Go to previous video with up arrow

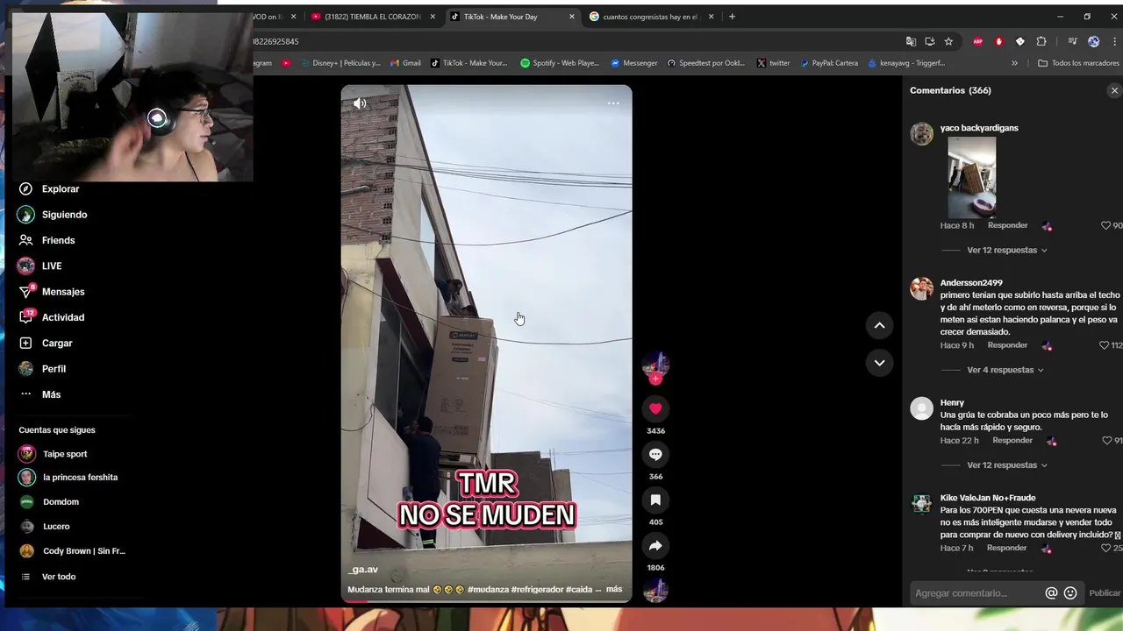pos(879,325)
